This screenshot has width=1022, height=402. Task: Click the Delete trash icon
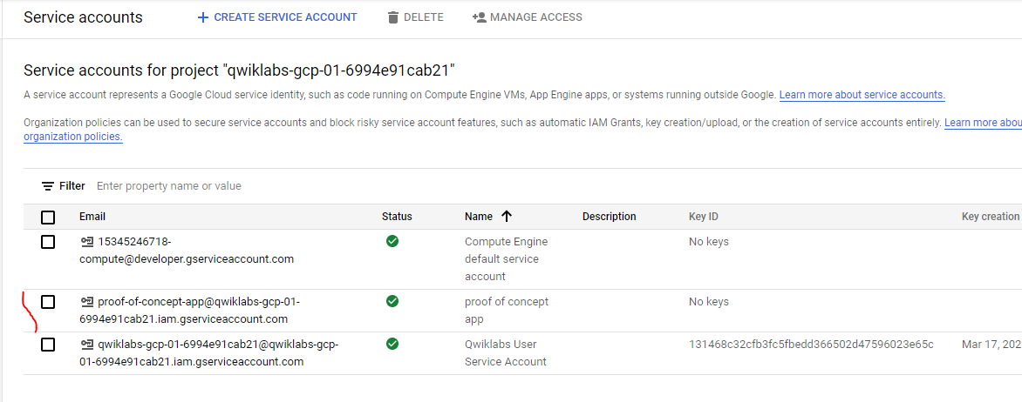[393, 17]
